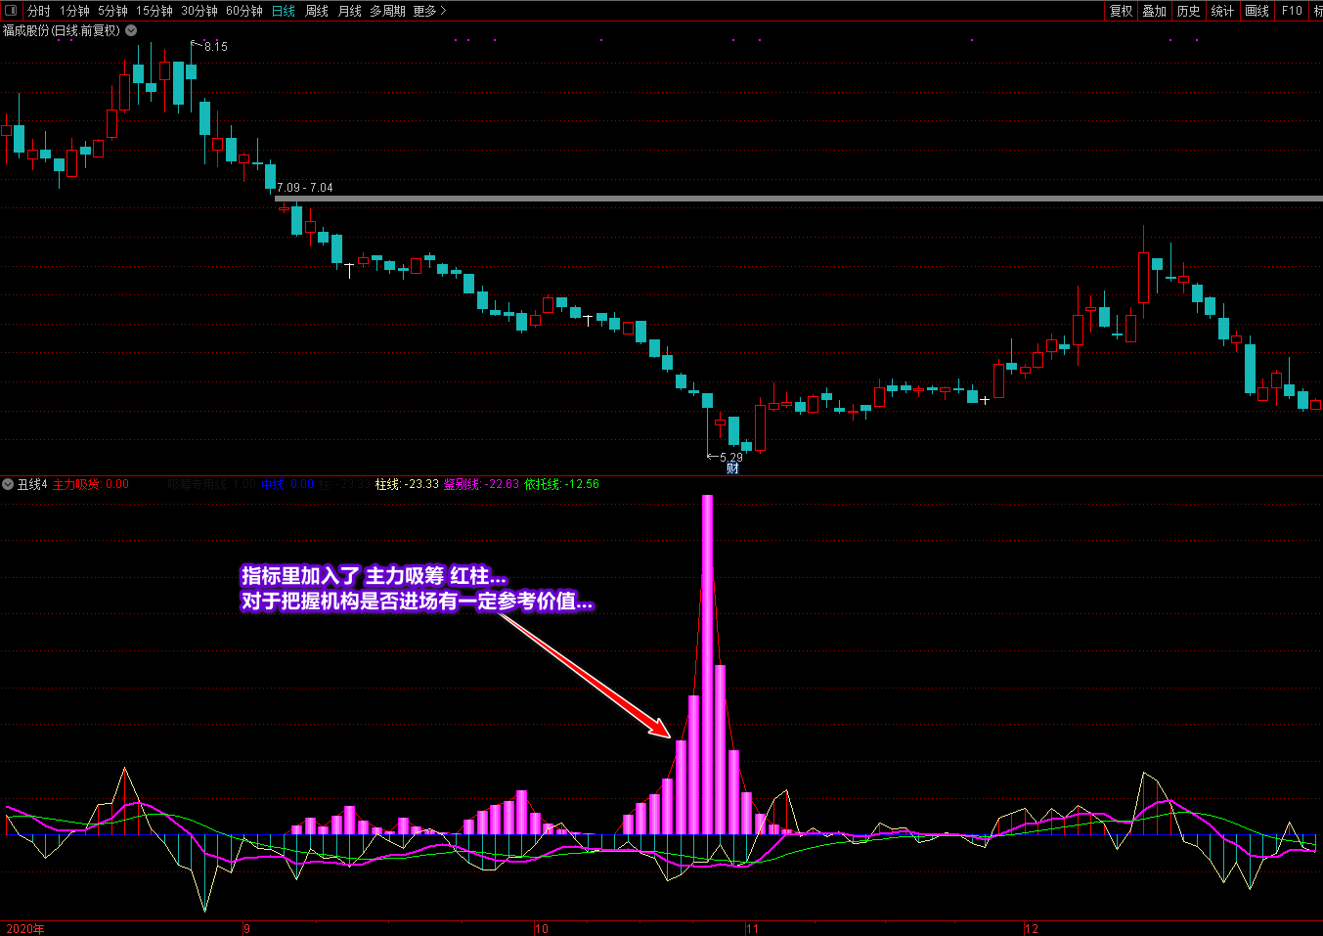Switch to the 分时 intraday view
This screenshot has width=1323, height=936.
[x=38, y=11]
